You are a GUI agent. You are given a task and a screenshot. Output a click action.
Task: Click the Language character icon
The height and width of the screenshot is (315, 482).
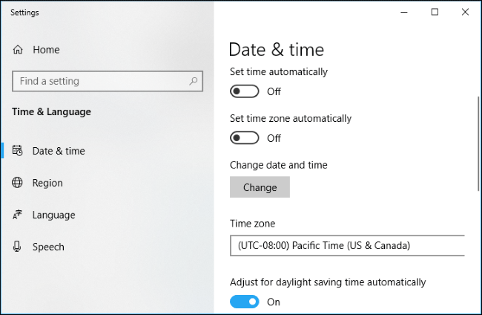click(17, 215)
